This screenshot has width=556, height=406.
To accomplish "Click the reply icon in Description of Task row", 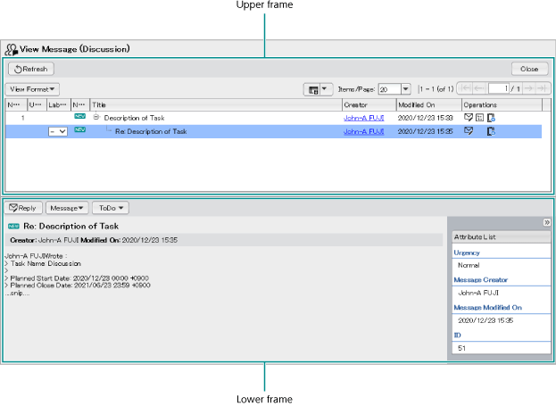I will pos(469,118).
